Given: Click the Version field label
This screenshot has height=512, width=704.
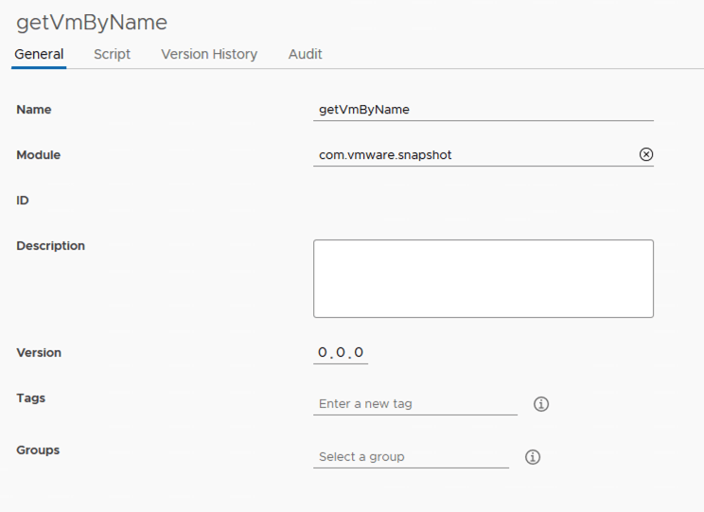Looking at the screenshot, I should click(x=39, y=353).
